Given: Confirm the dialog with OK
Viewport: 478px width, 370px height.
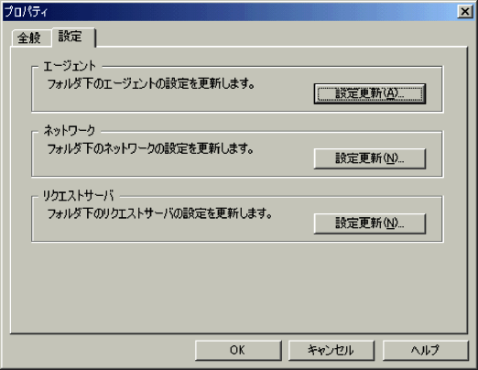Looking at the screenshot, I should (238, 350).
